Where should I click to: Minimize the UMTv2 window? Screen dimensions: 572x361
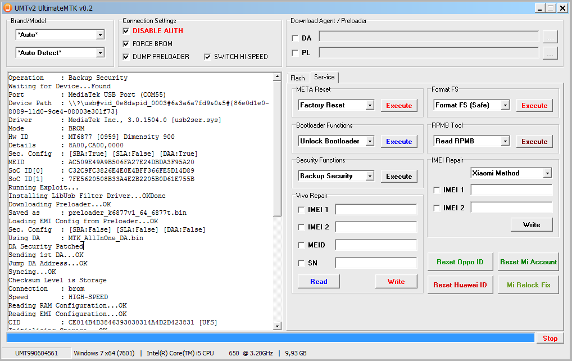point(540,8)
